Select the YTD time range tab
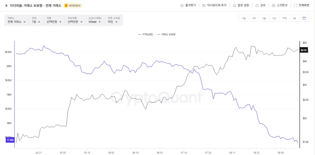 tap(284, 18)
